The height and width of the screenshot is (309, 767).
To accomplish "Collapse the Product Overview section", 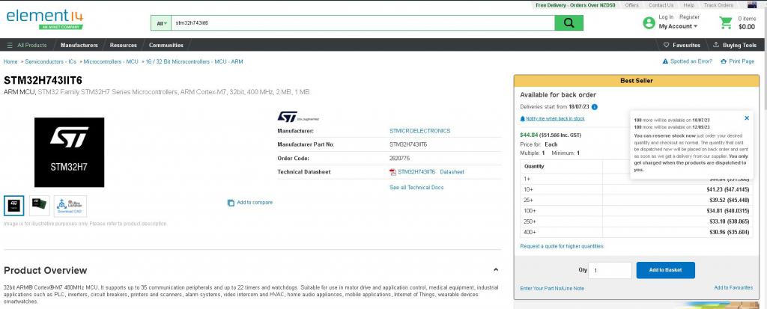I will 495,270.
